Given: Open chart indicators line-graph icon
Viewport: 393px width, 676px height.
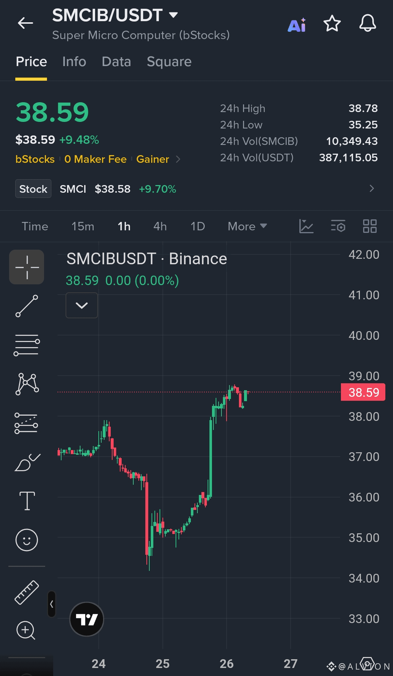Looking at the screenshot, I should point(306,226).
